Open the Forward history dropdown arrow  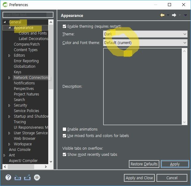tap(180, 15)
